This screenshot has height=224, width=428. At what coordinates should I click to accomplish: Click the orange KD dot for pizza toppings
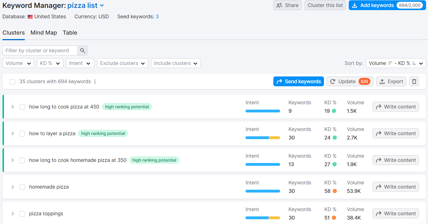[334, 218]
